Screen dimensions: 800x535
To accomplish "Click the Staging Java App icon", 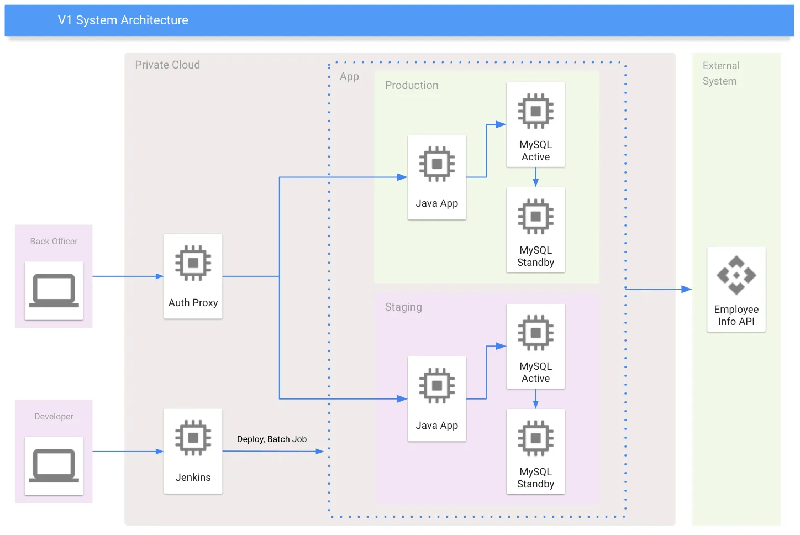I will click(x=436, y=386).
